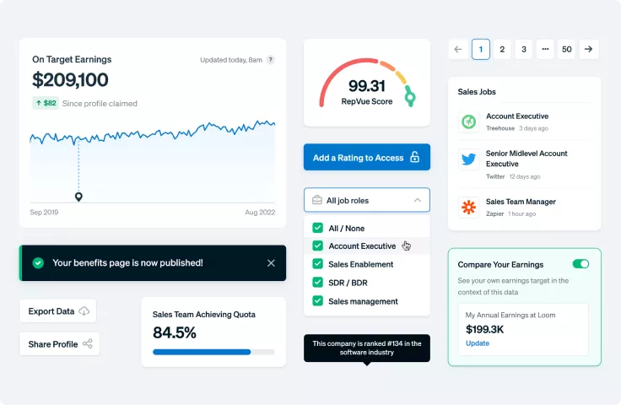The width and height of the screenshot is (621, 405).
Task: Click the ellipsis more pages button
Action: (x=545, y=50)
